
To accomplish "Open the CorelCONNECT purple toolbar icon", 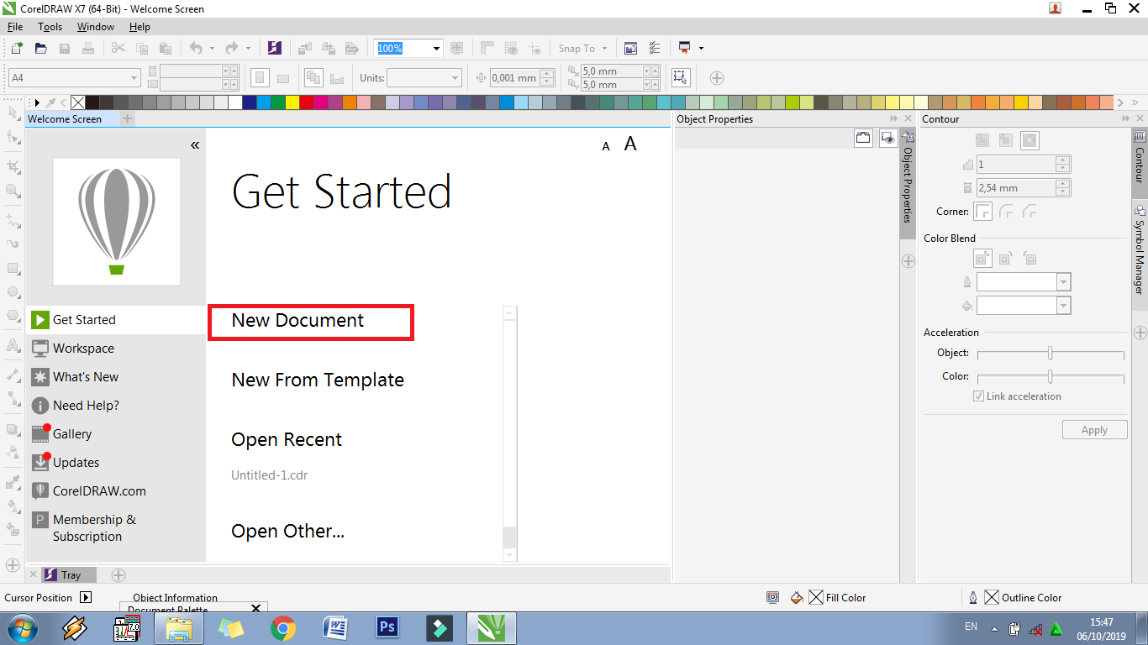I will (275, 48).
